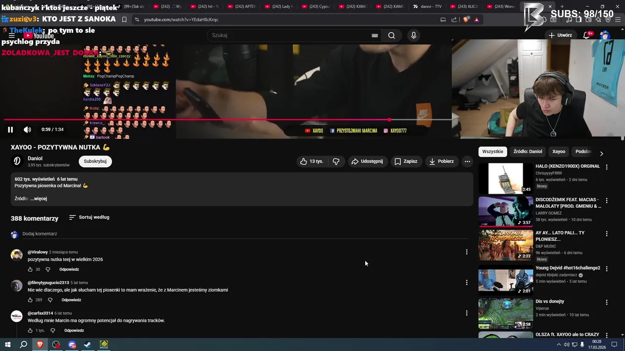Mute the video volume speaker icon
The width and height of the screenshot is (625, 351).
pyautogui.click(x=27, y=130)
